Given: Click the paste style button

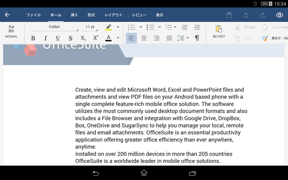Looking at the screenshot, I should tap(275, 27).
